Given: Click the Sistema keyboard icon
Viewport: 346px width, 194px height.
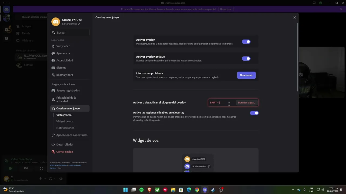Looking at the screenshot, I should [53, 68].
